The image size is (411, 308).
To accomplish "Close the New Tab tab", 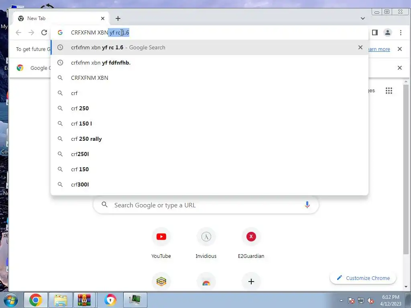I will click(x=103, y=18).
